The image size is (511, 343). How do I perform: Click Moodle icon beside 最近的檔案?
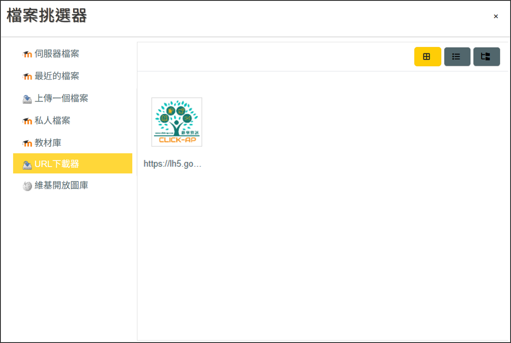[27, 76]
